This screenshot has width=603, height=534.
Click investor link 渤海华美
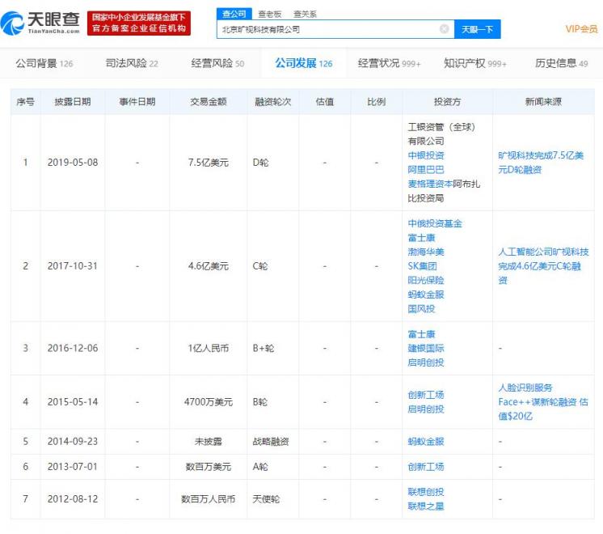tap(426, 252)
